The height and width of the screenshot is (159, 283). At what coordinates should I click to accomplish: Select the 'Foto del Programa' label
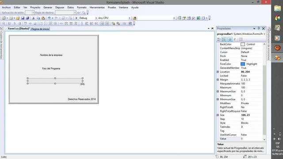(51, 68)
